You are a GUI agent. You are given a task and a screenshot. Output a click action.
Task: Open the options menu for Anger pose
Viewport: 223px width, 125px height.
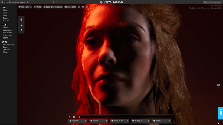[169, 121]
